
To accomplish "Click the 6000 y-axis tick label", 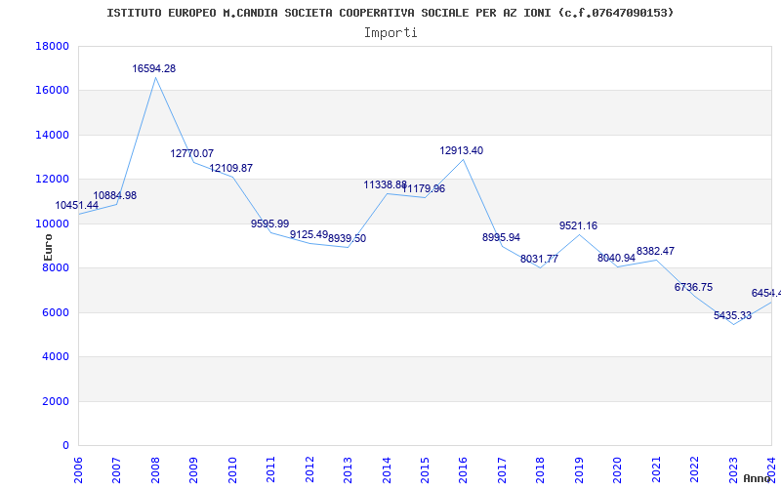I will point(56,312).
